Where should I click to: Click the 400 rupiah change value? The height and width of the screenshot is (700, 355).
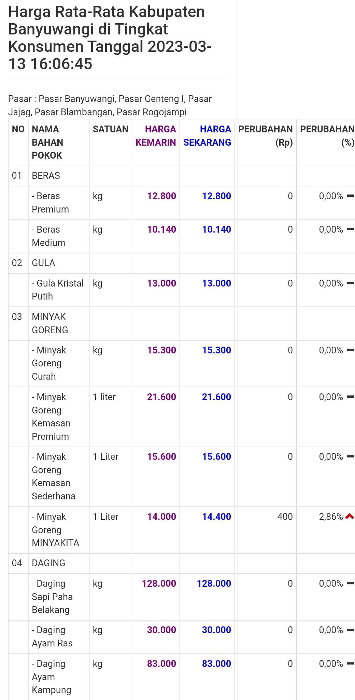(285, 517)
